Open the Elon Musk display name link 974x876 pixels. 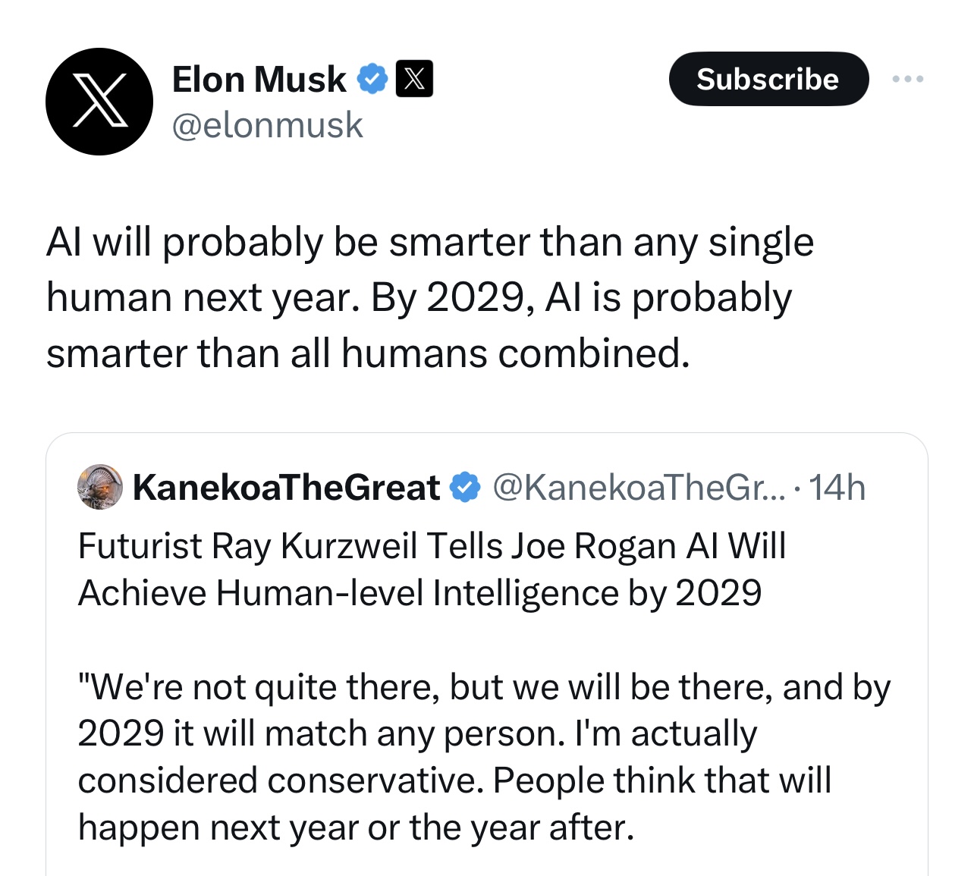pos(259,79)
